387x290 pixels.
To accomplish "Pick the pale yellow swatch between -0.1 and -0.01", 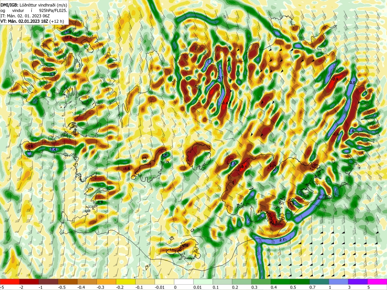I will tap(145, 281).
